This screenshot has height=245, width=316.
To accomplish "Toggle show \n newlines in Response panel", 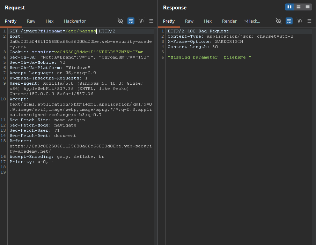I will pos(300,21).
